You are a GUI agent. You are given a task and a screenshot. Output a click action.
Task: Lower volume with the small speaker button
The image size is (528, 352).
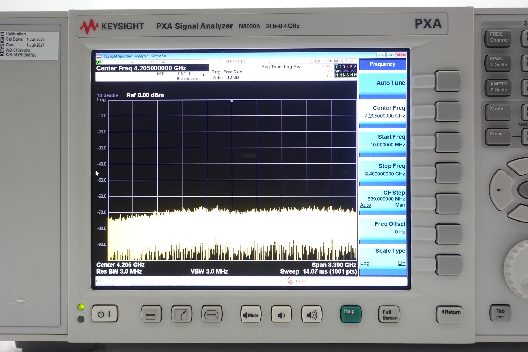tap(281, 314)
